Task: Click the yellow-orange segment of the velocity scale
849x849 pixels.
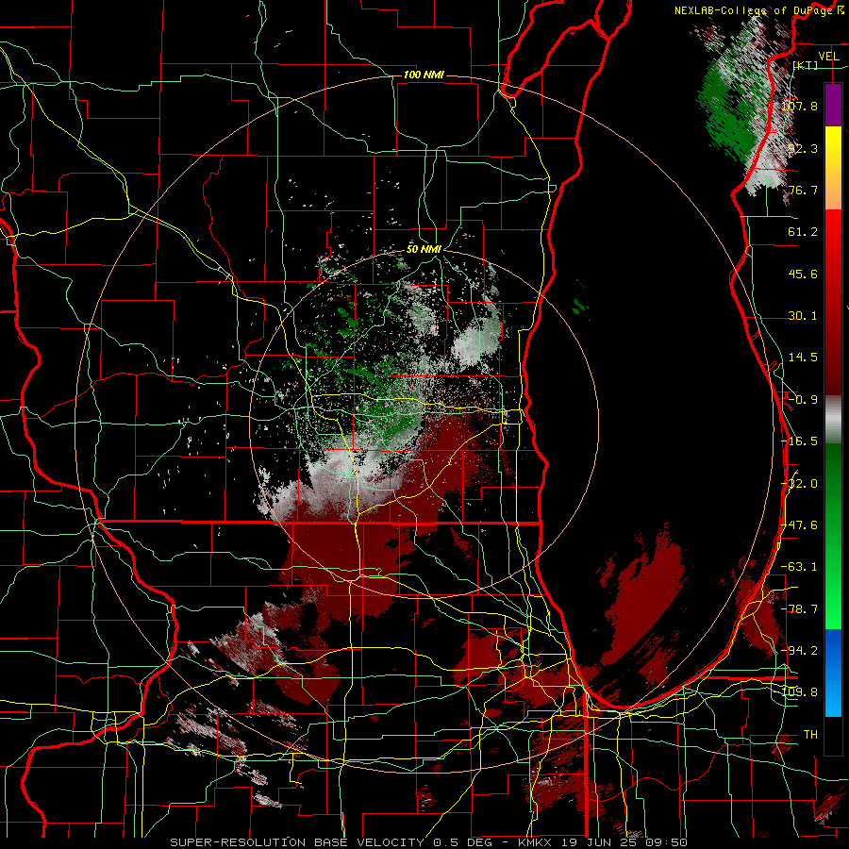Action: coord(833,168)
